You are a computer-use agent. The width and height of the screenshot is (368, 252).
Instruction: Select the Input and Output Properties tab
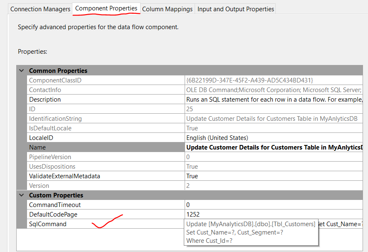point(235,9)
